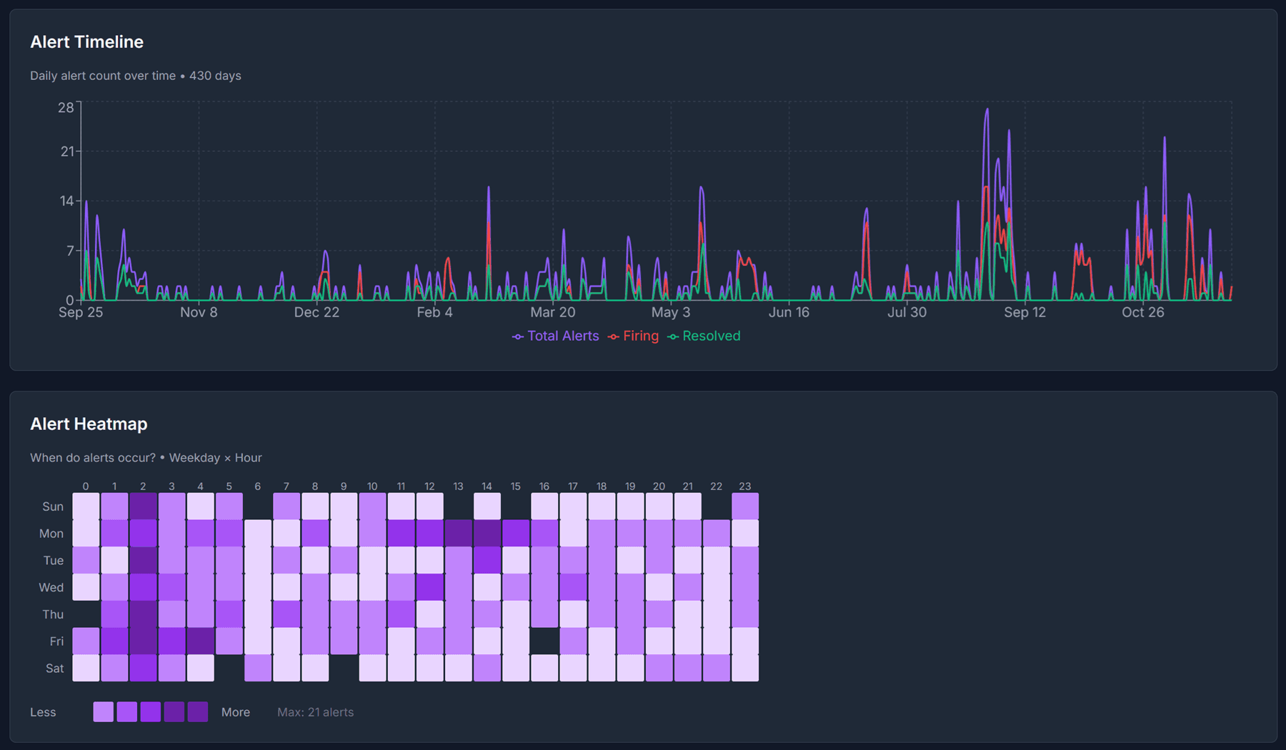Select the Friday hour 4 heatmap cell
Screen dimensions: 1286x750
pyautogui.click(x=200, y=641)
